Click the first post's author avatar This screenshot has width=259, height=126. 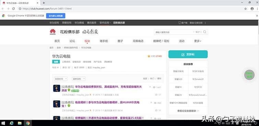57,88
